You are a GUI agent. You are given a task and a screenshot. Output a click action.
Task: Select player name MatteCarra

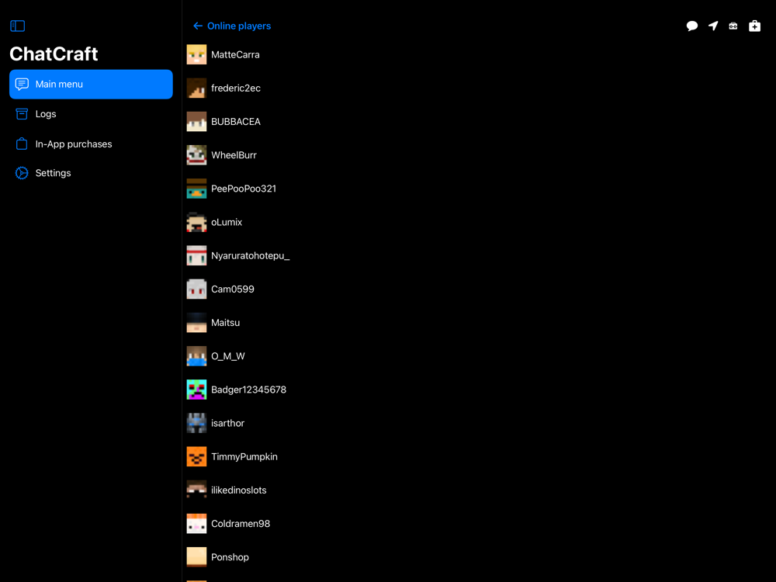coord(235,55)
